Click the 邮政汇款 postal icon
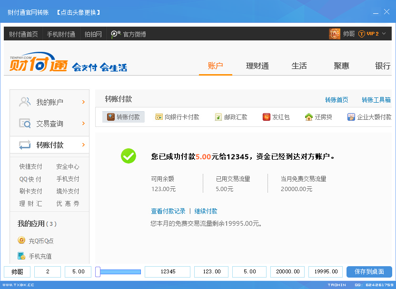396x289 pixels. [x=218, y=117]
